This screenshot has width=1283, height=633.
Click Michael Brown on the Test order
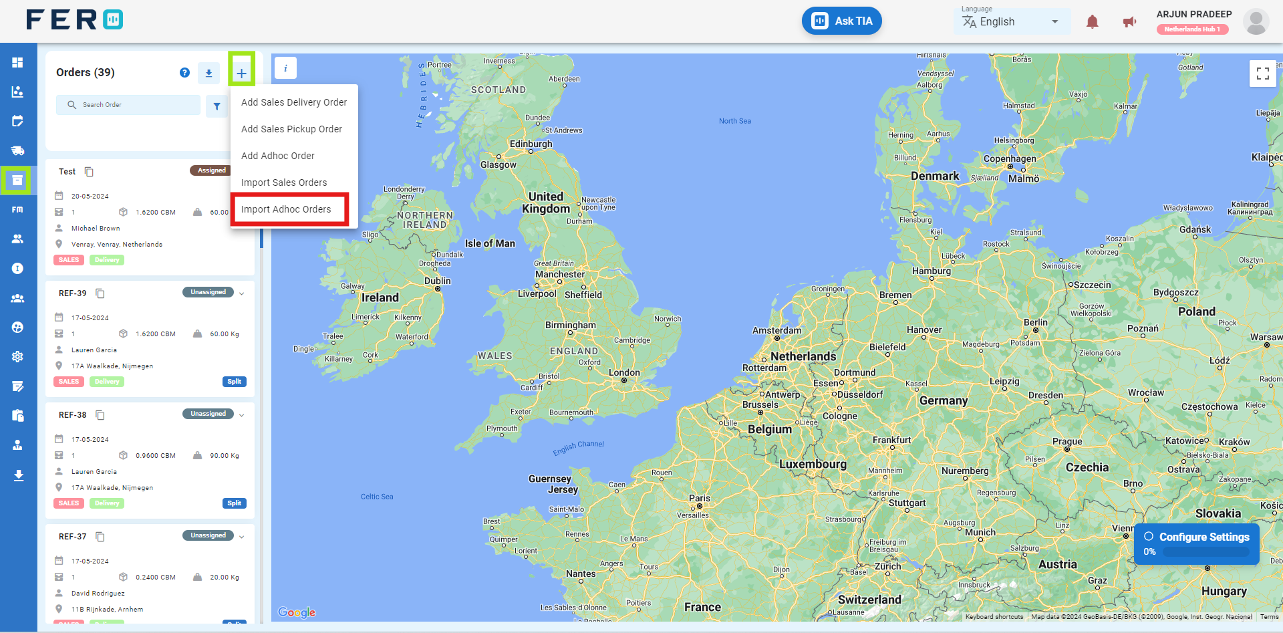[x=96, y=229]
